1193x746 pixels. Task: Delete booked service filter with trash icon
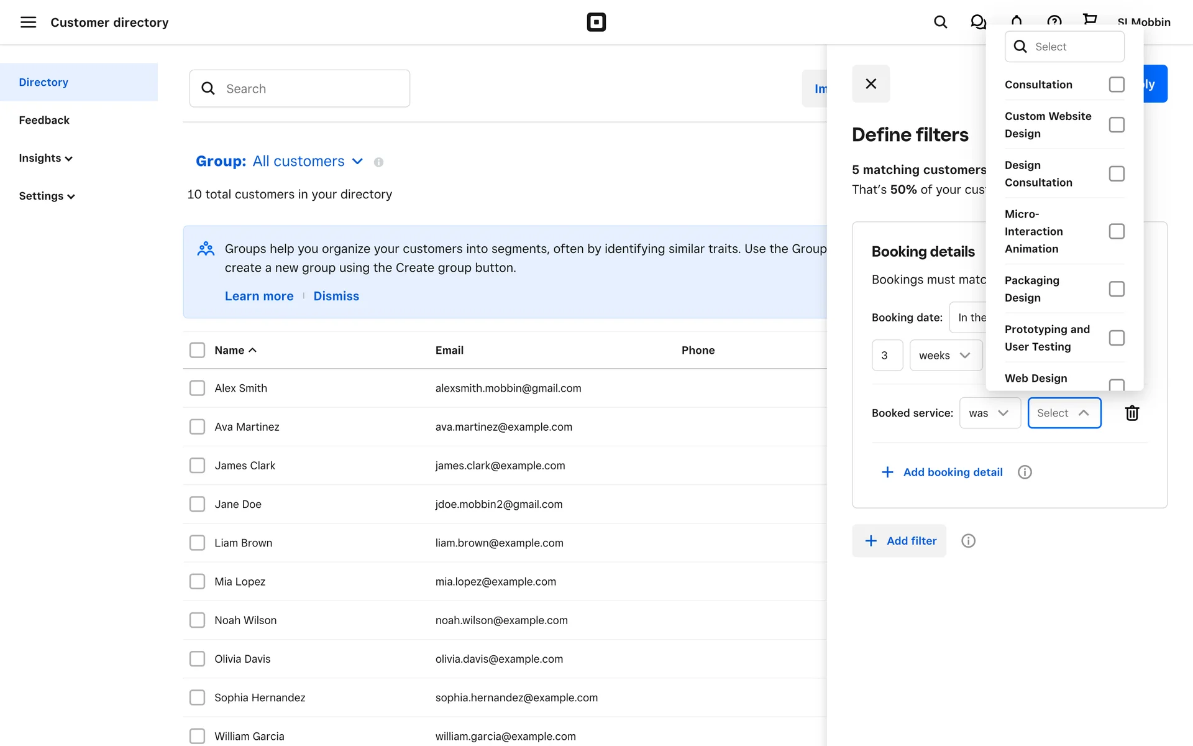1131,413
